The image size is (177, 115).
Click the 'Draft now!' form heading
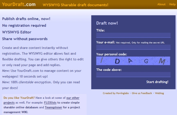[x=107, y=23]
